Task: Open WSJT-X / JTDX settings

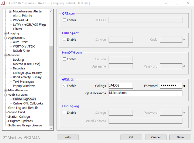Action: pyautogui.click(x=24, y=46)
